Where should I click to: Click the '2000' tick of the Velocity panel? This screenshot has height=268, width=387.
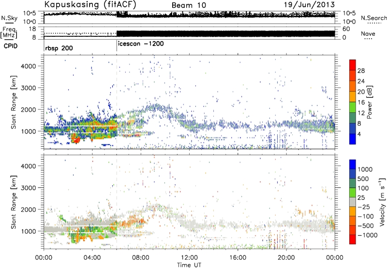(28, 209)
